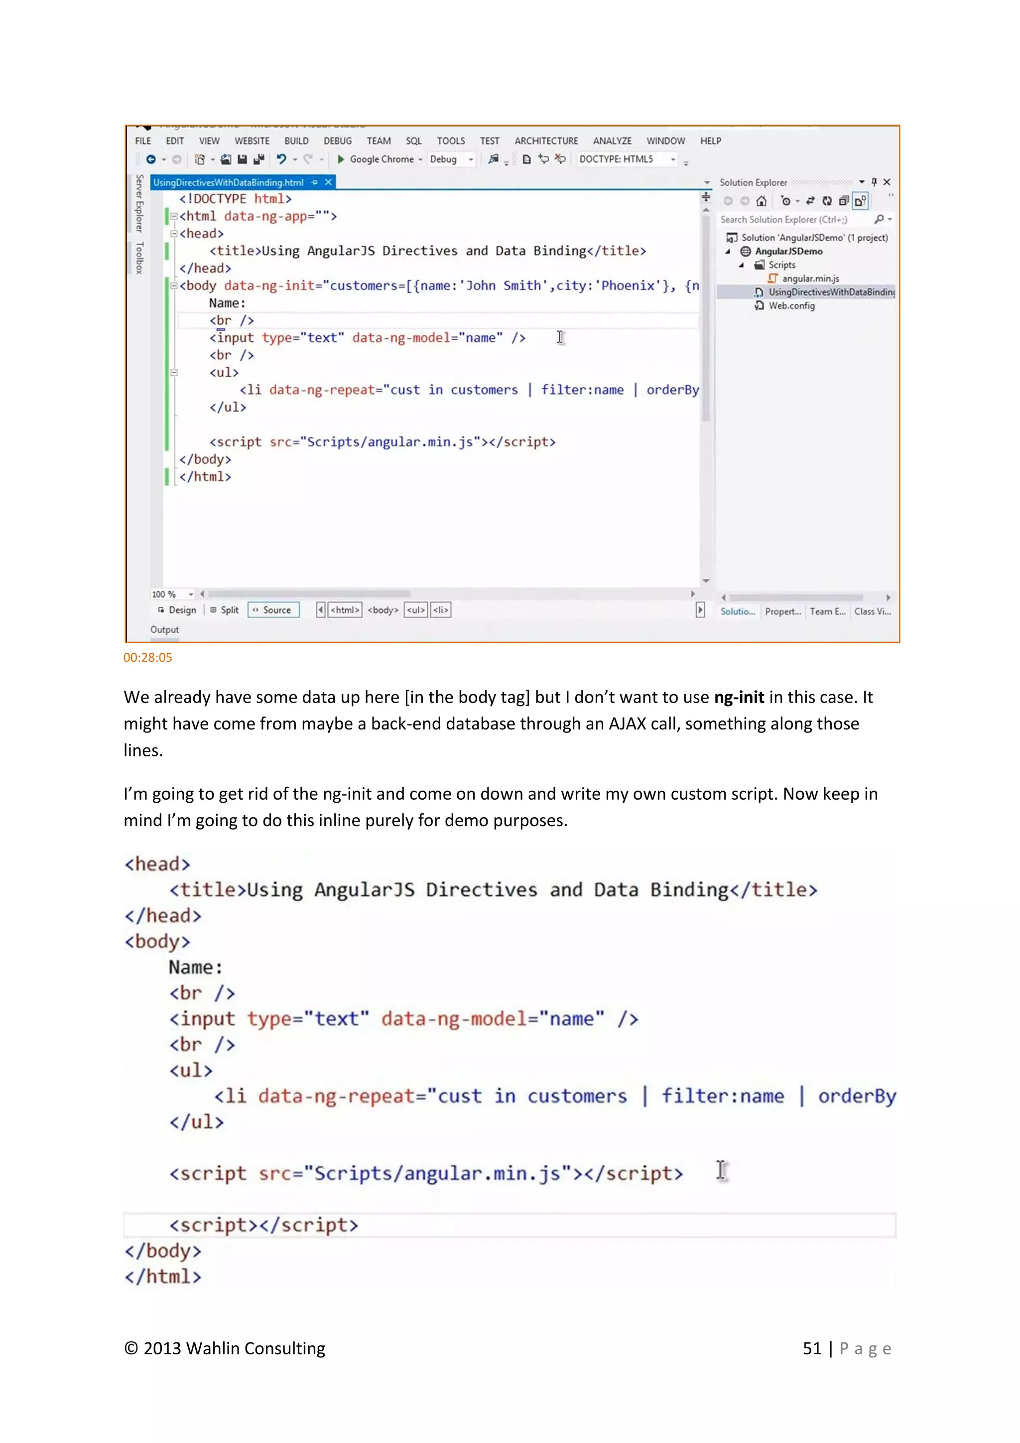Select the Solution 'AngularJSDemo' root node
The width and height of the screenshot is (1020, 1443).
(x=808, y=238)
